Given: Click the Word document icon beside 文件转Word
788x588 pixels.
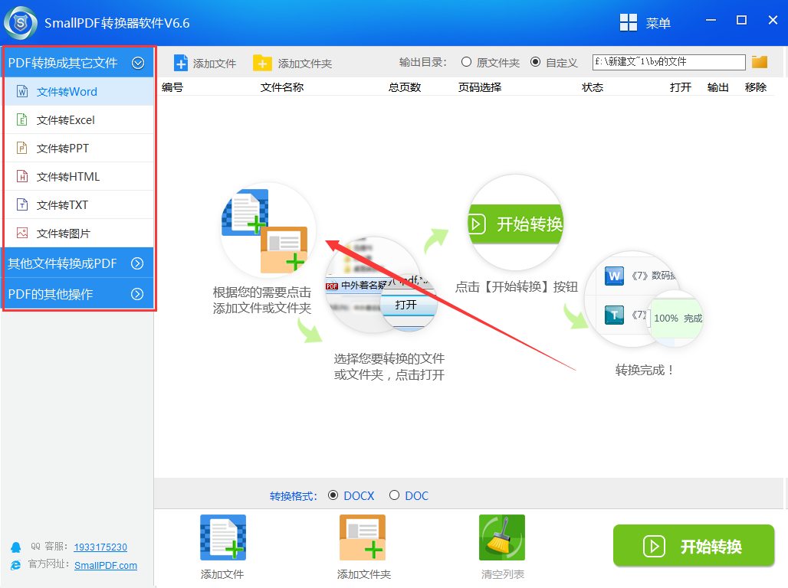Looking at the screenshot, I should (22, 91).
